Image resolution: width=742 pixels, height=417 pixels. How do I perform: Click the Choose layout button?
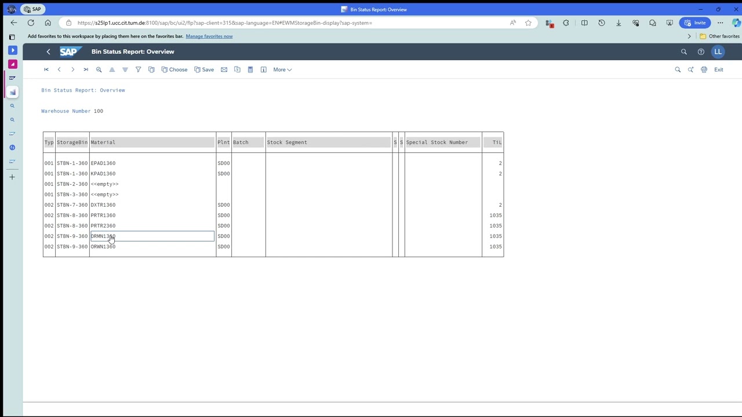(x=174, y=69)
